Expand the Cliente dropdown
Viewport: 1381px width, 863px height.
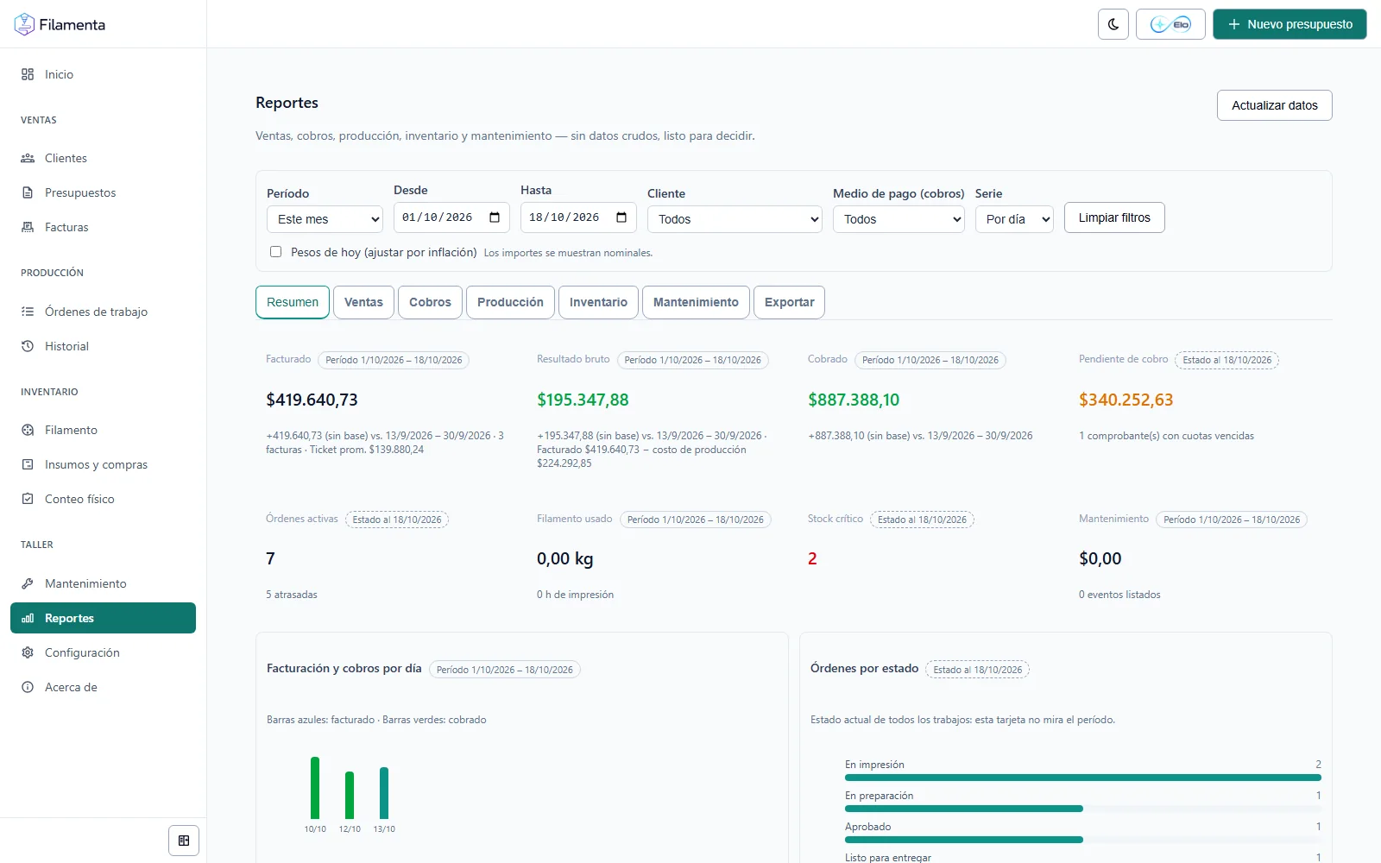[735, 219]
